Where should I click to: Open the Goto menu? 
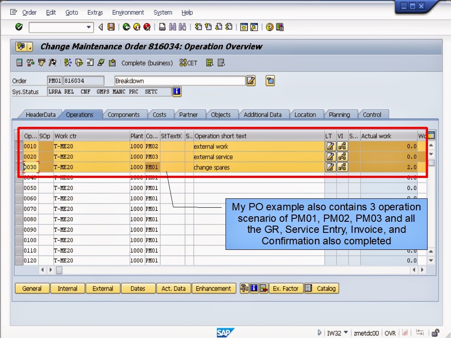tap(72, 12)
